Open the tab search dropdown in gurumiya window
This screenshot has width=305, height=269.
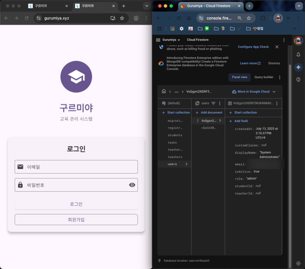pyautogui.click(x=147, y=6)
